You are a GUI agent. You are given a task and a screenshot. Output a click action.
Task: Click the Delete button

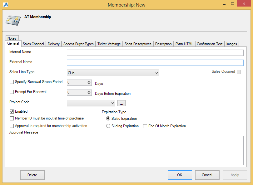tap(32, 175)
